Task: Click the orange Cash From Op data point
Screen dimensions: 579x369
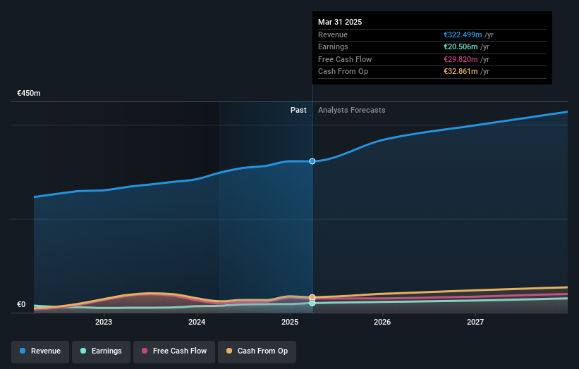Action: (312, 297)
